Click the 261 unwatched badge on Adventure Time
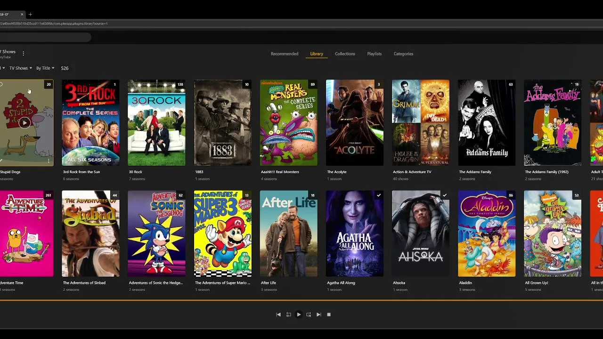Image resolution: width=603 pixels, height=339 pixels. coord(48,195)
